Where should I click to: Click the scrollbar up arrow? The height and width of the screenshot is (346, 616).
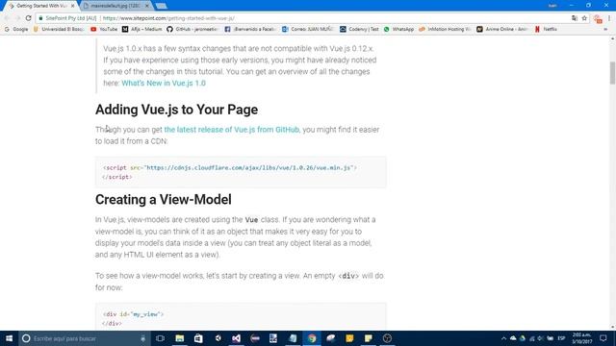(612, 38)
